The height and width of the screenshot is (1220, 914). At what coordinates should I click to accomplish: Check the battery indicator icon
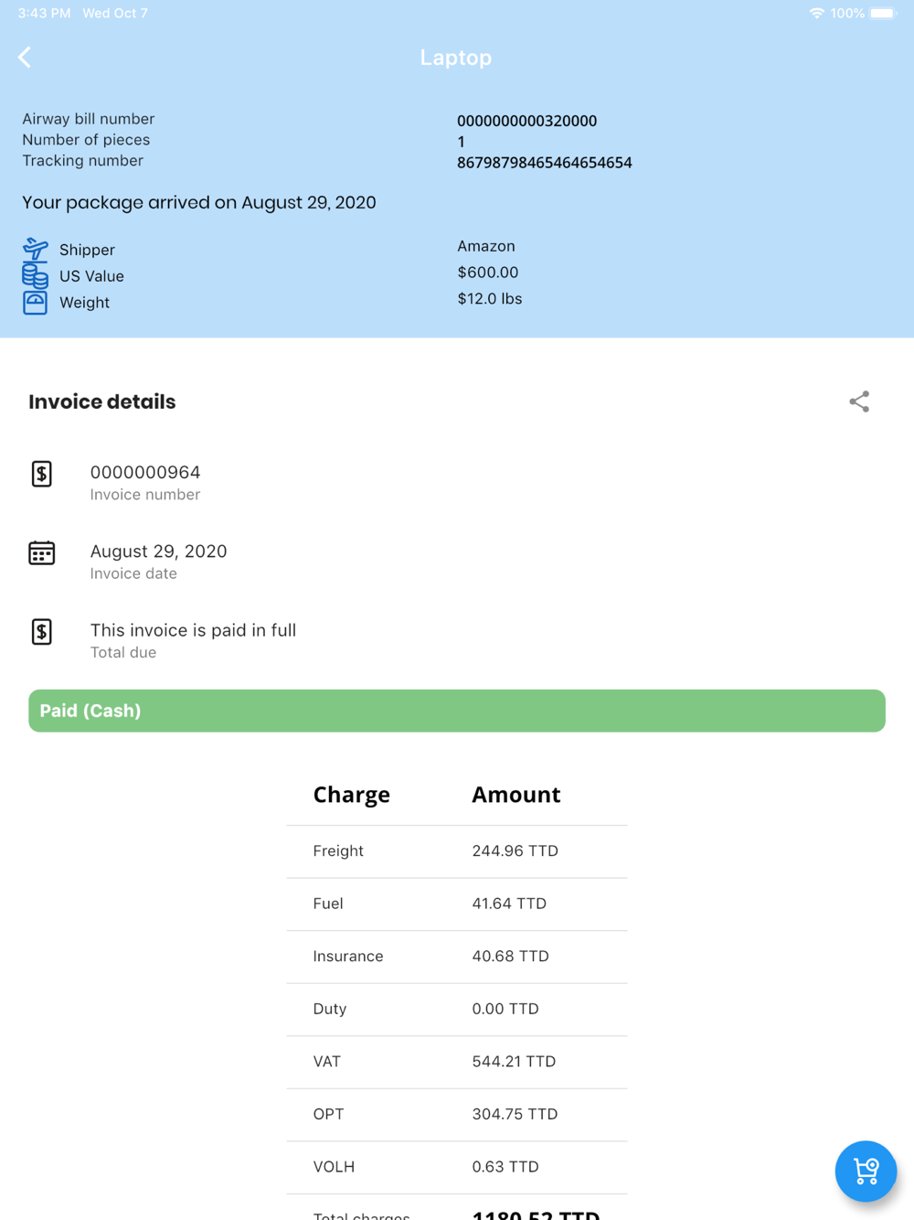tap(883, 13)
